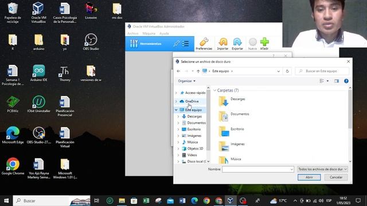The width and height of the screenshot is (367, 206).
Task: Open the Archivo menu in VirtualBox
Action: tap(132, 33)
